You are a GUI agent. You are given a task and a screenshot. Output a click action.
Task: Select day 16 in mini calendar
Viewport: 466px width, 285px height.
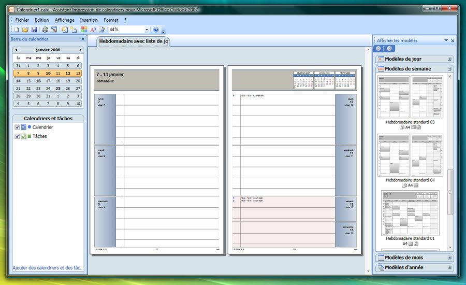pos(38,81)
